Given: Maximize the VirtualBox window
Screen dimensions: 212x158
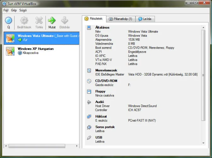Looking at the screenshot, I should coord(195,3).
